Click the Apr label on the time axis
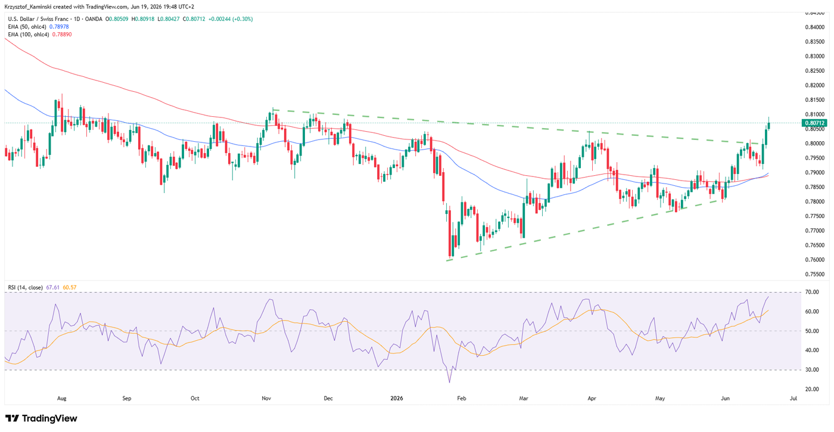Viewport: 834px width, 432px height. pos(592,397)
